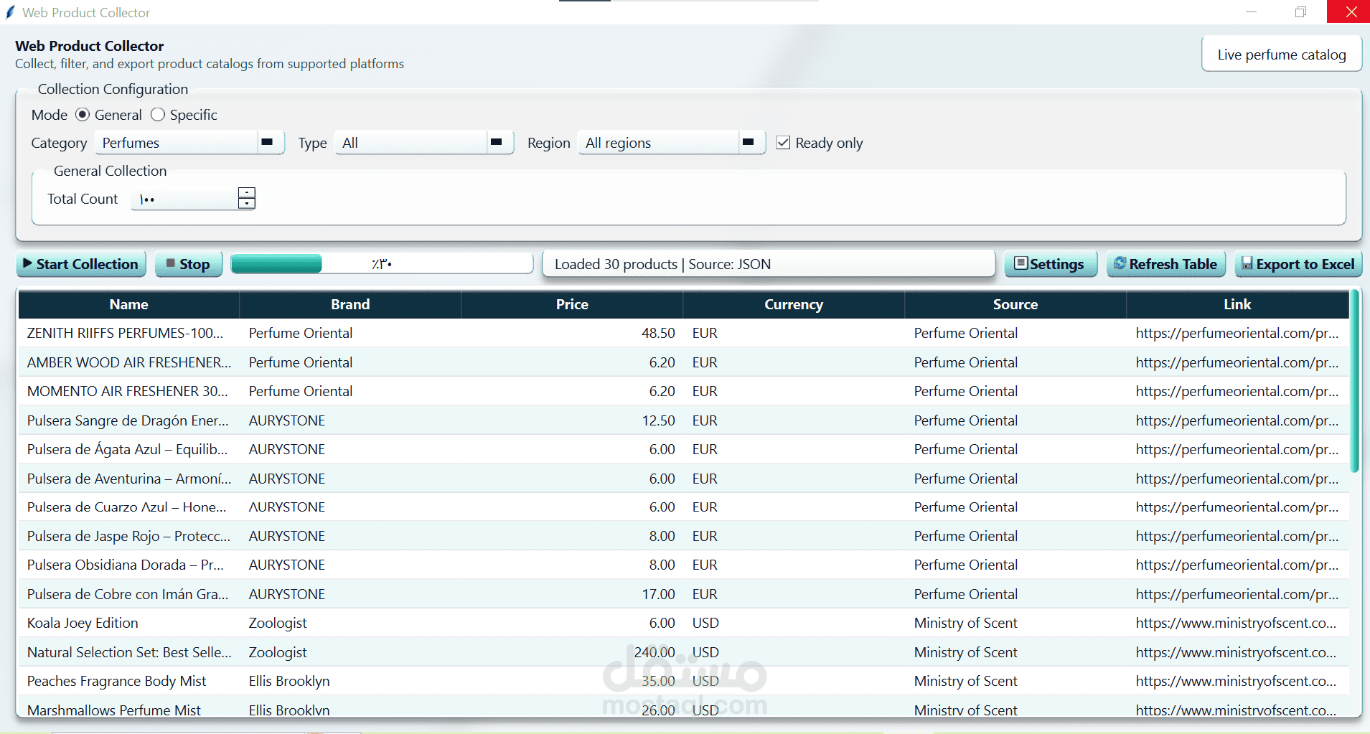Toggle the Ready only checkbox
Screen dimensions: 1370x734
click(784, 143)
